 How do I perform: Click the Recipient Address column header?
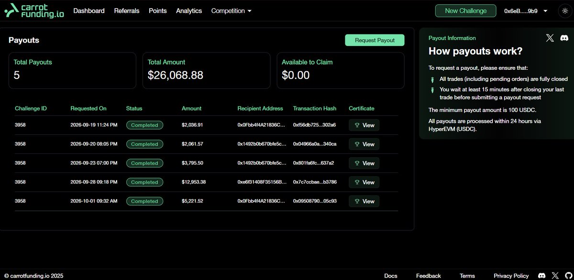pos(260,108)
